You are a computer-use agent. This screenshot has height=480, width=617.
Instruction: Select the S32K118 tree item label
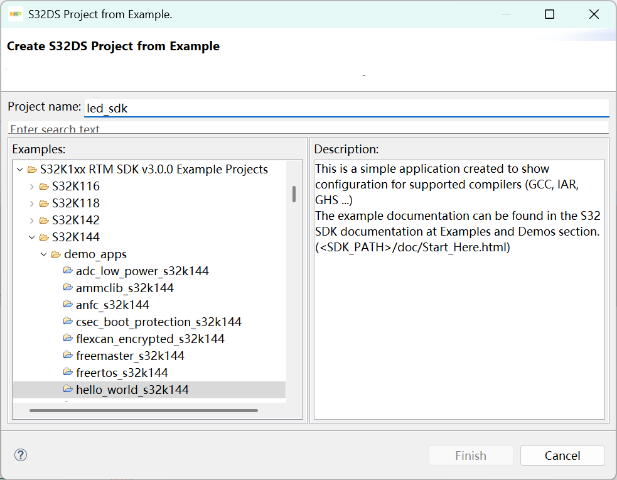(x=76, y=203)
